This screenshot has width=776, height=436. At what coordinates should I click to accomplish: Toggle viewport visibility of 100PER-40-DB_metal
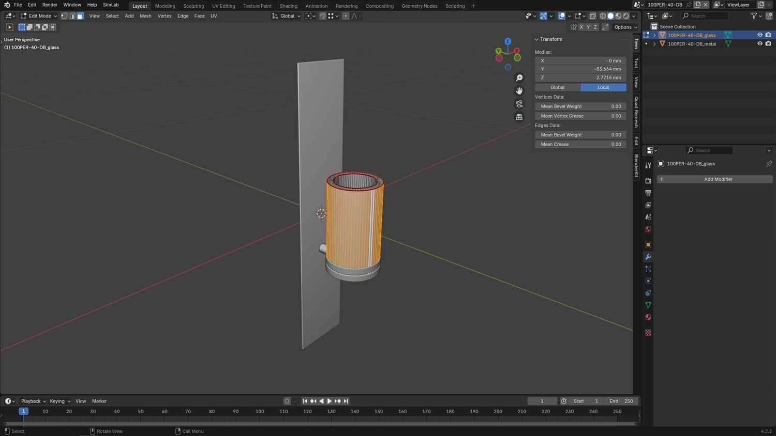[759, 43]
